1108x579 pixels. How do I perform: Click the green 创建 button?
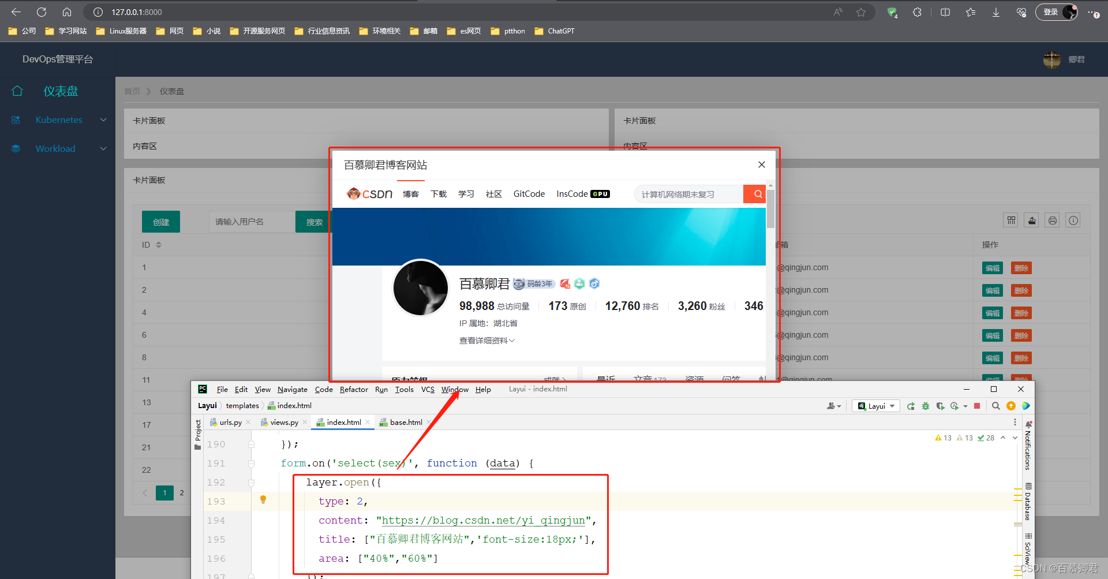click(161, 222)
